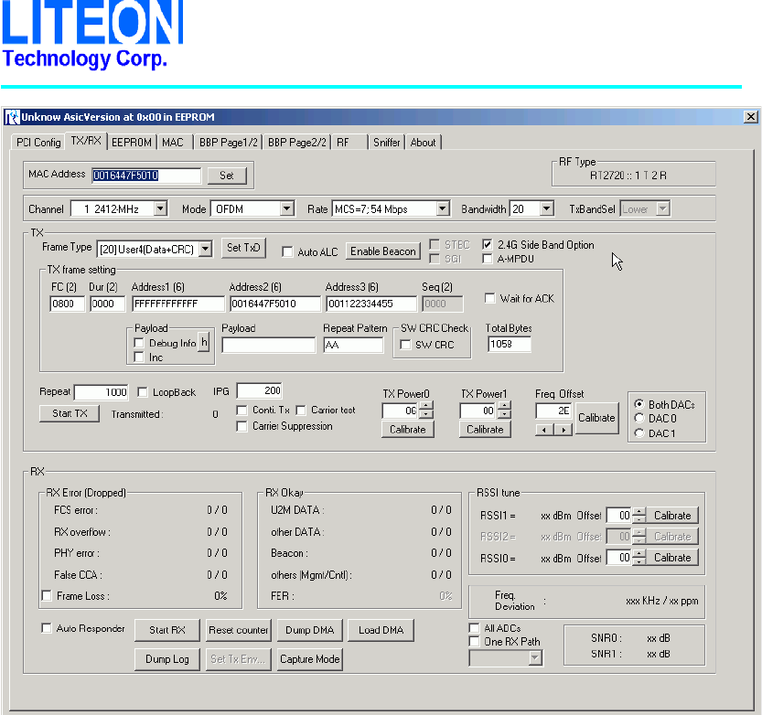This screenshot has height=715, width=762.
Task: Select DAC 1 radio button
Action: tap(639, 432)
